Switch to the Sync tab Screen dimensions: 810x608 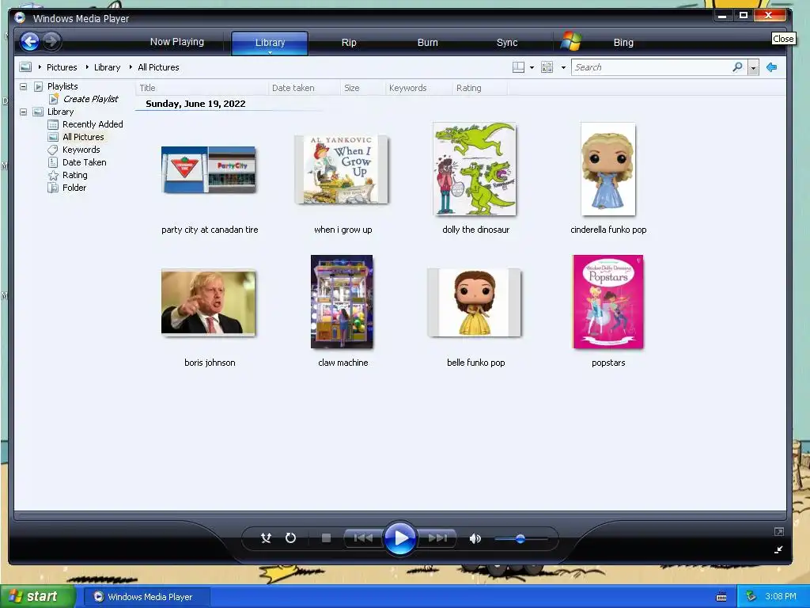tap(507, 43)
